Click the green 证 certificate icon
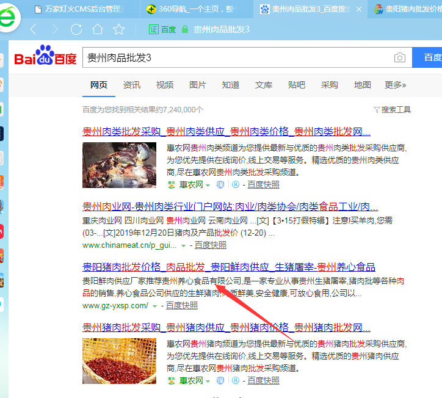442x398 pixels. (x=154, y=29)
